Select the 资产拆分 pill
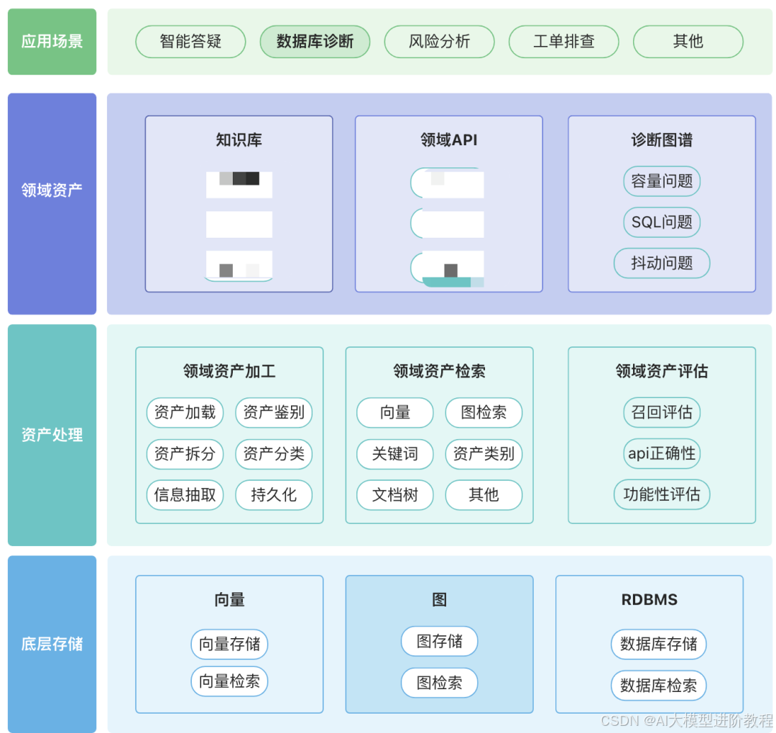The image size is (776, 733). click(x=185, y=454)
